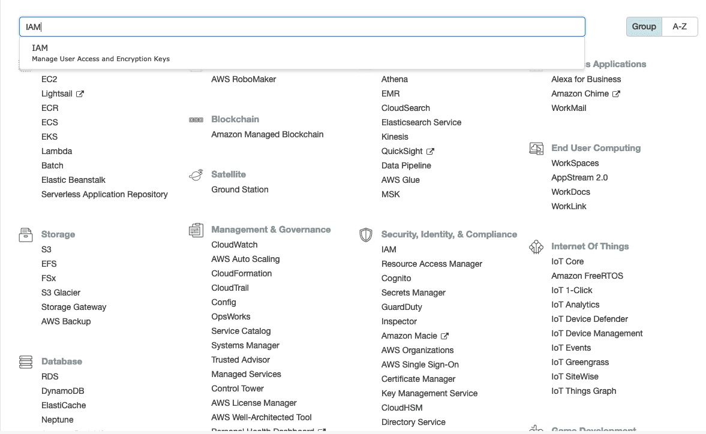706x434 pixels.
Task: Click the Database category icon
Action: [25, 361]
